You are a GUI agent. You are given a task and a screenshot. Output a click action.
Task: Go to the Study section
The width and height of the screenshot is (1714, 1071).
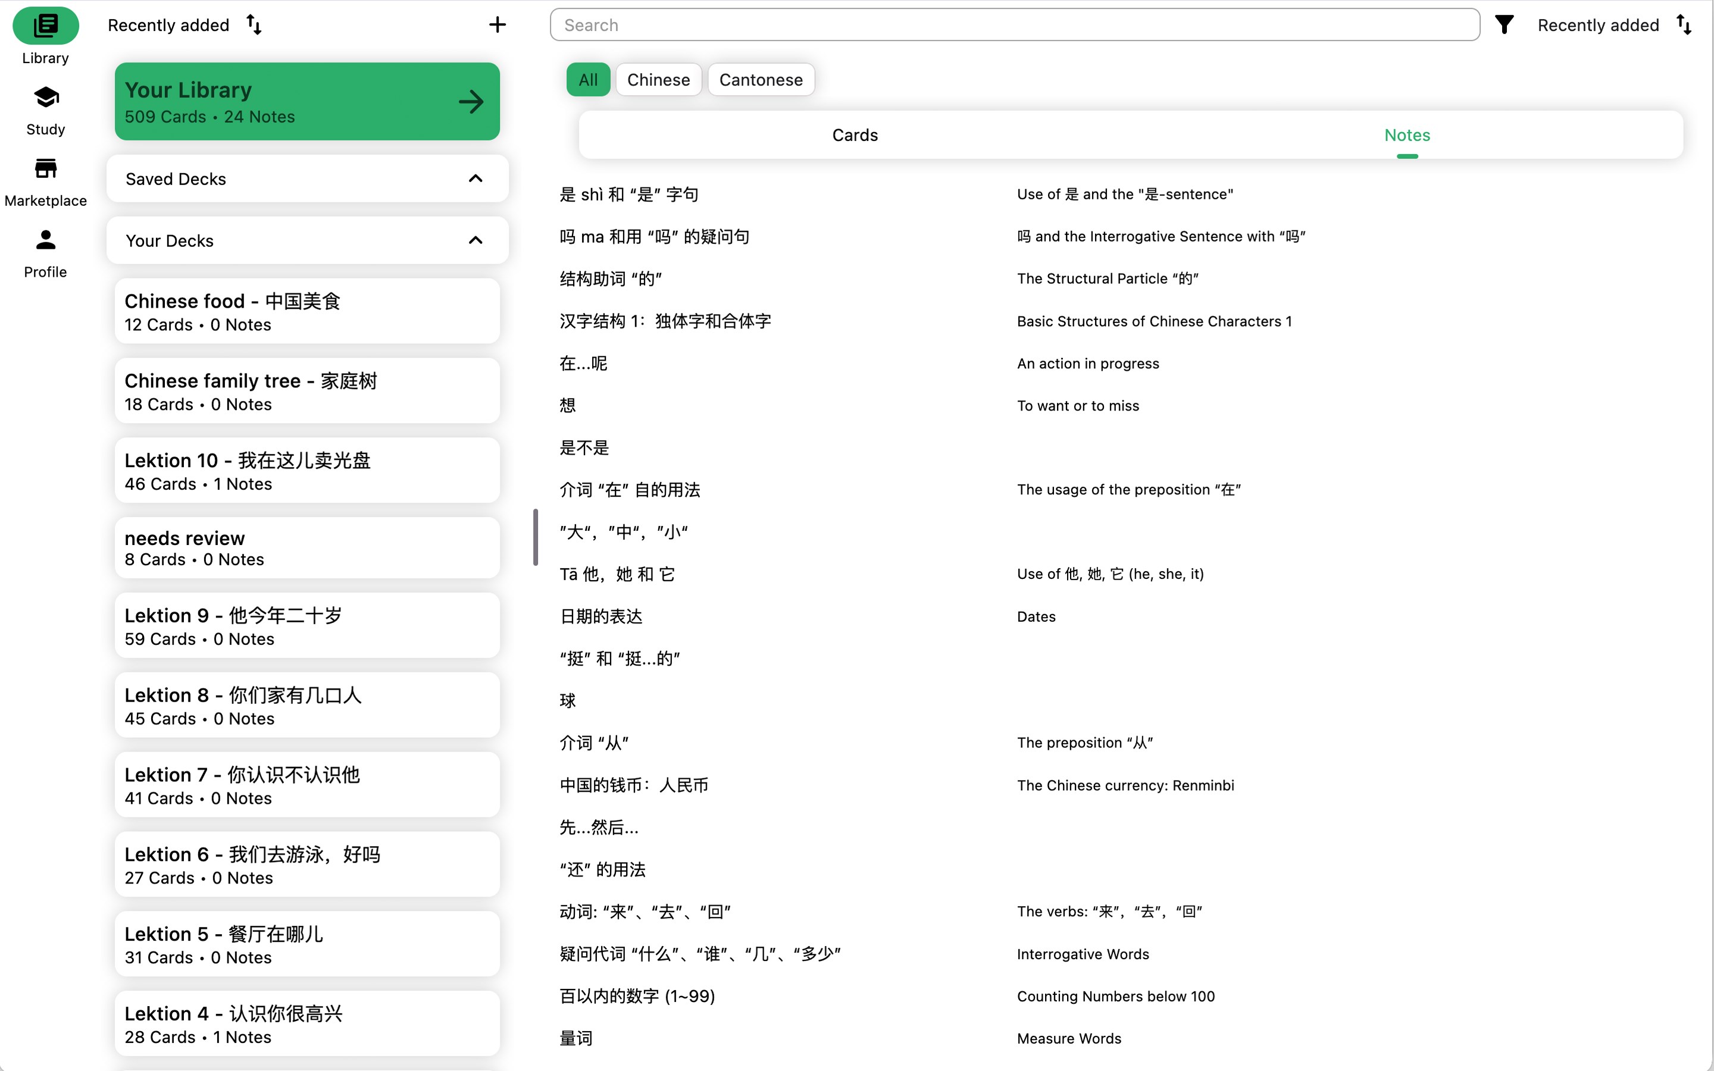[x=45, y=110]
